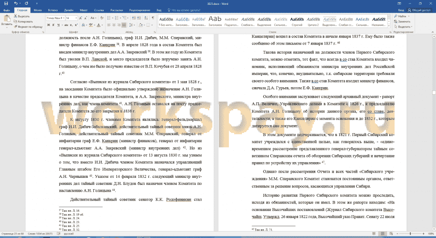
Task: Open the Change Case Aa dropdown
Action: pos(93,18)
